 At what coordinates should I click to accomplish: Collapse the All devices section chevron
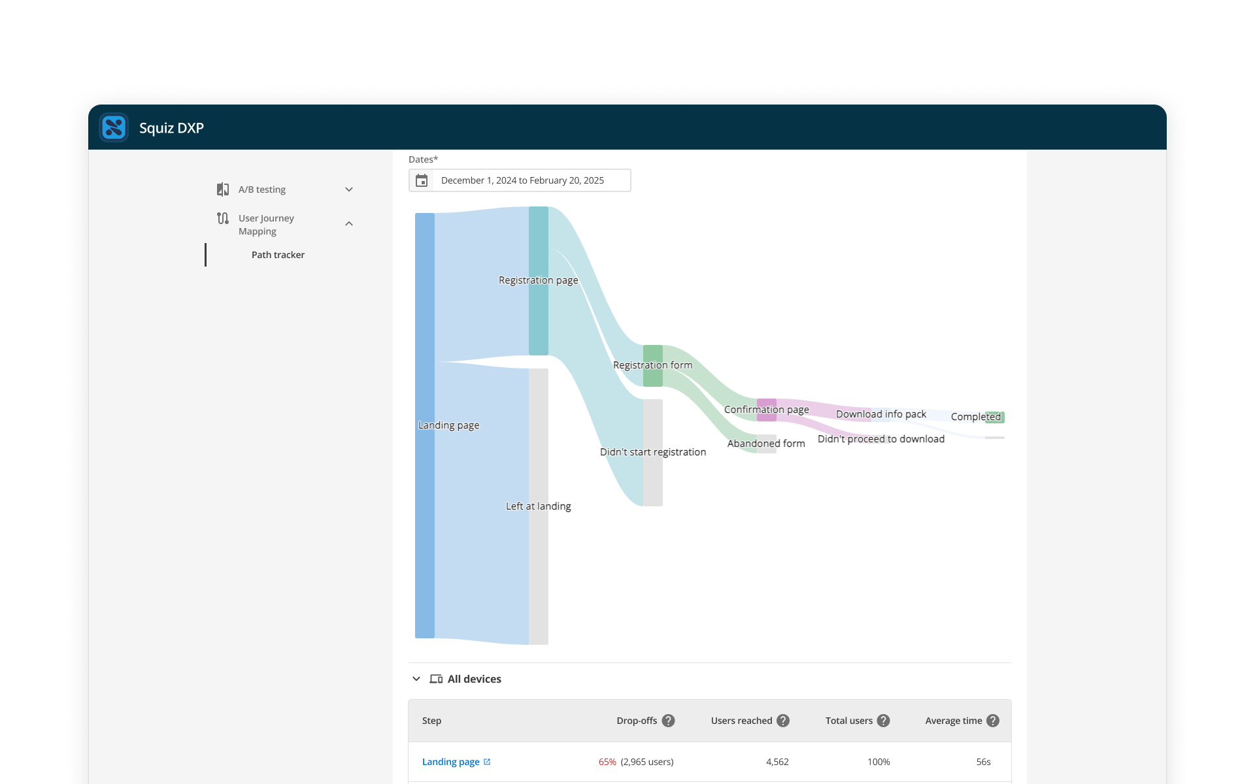point(416,679)
